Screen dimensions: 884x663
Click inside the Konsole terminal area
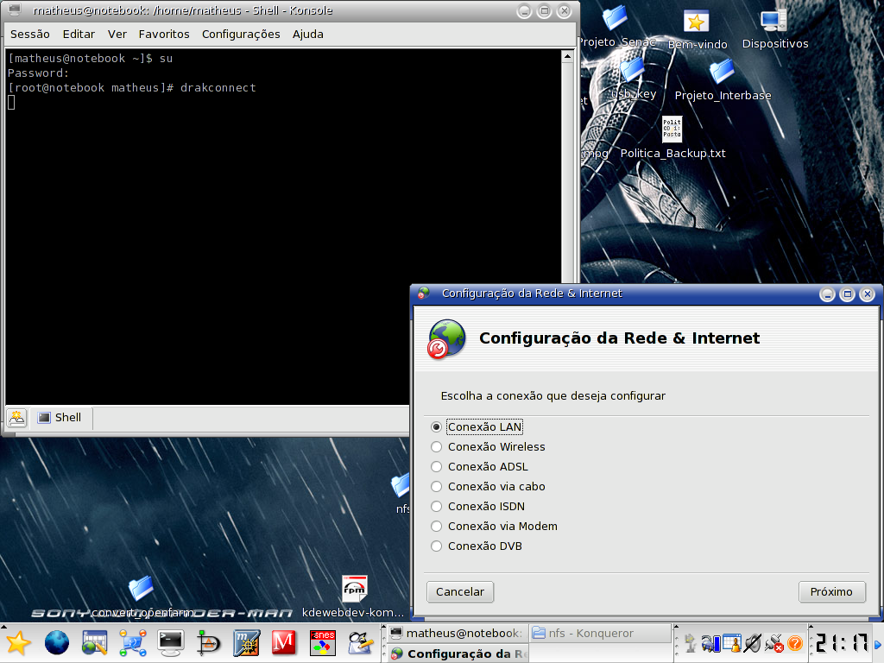pyautogui.click(x=283, y=227)
